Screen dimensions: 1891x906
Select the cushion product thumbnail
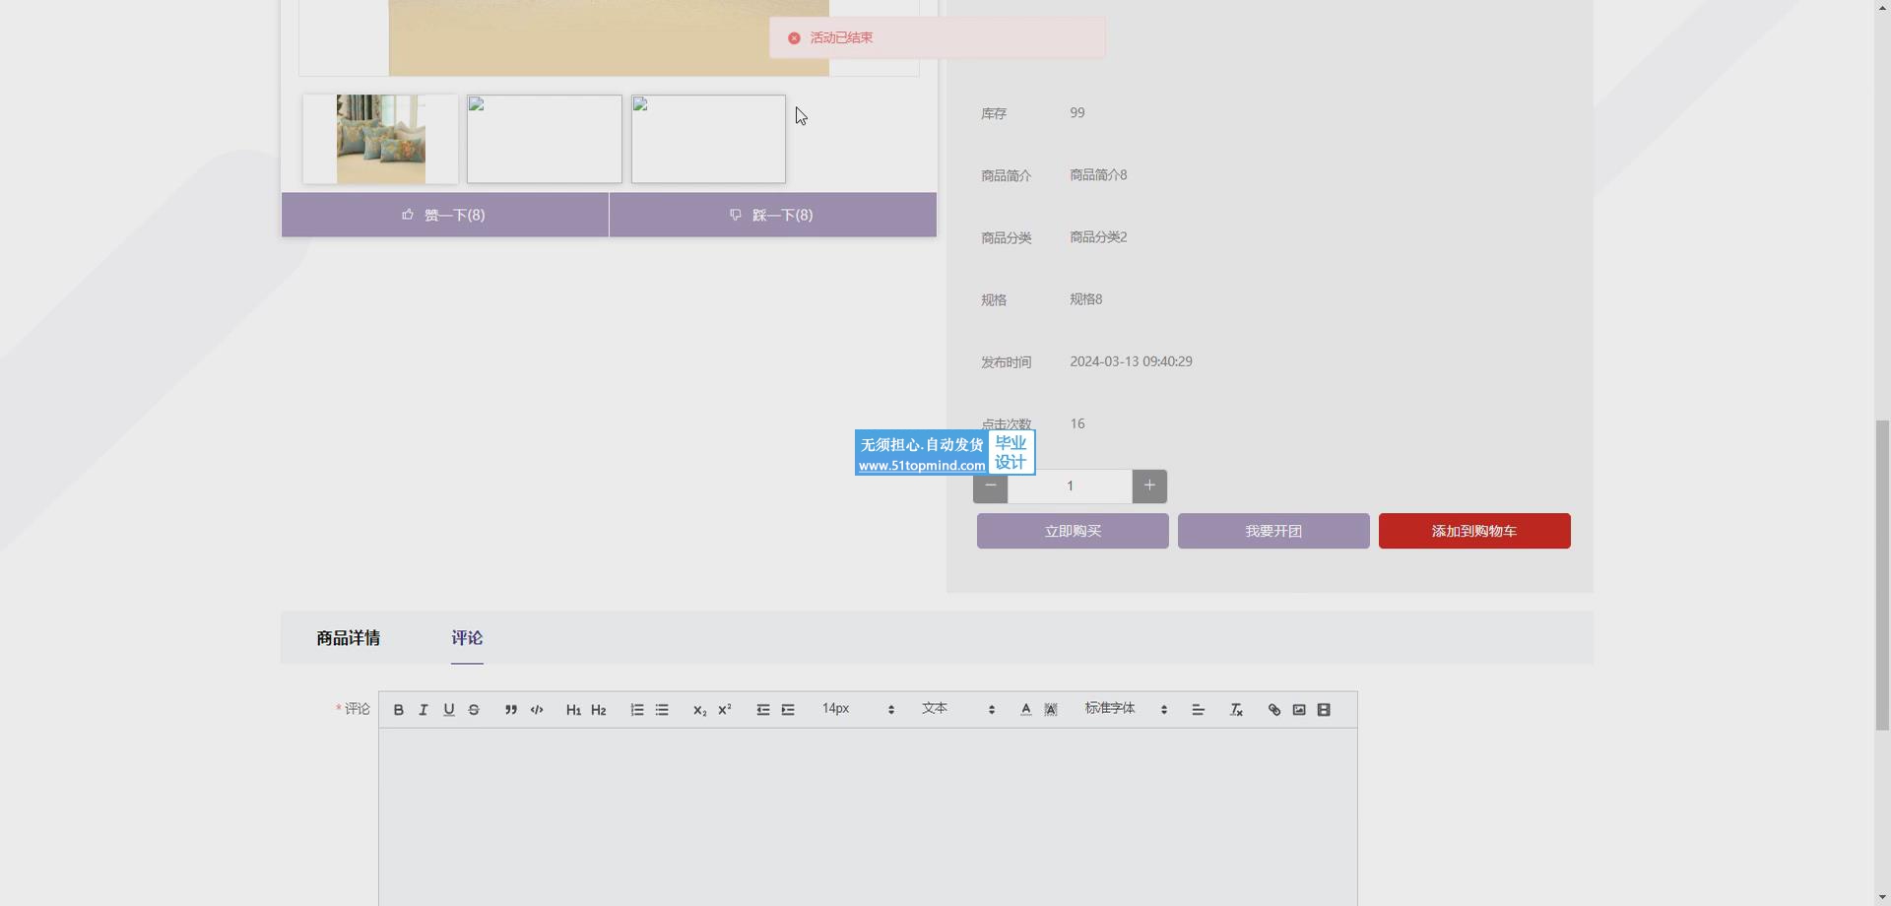pyautogui.click(x=380, y=139)
